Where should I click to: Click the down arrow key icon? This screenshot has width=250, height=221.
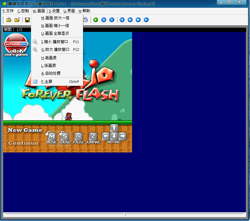[x=114, y=136]
